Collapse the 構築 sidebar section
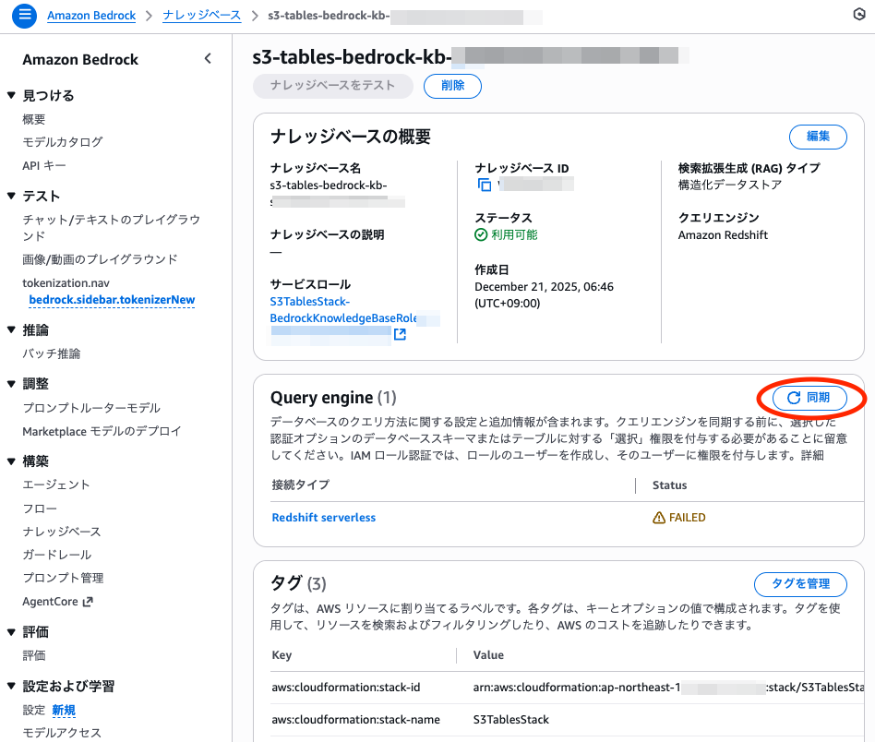875x742 pixels. (x=10, y=461)
